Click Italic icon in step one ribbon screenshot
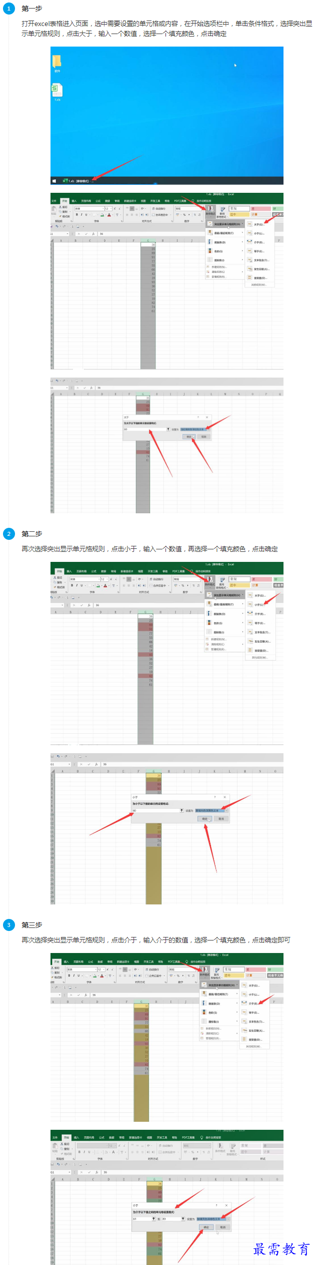314x1265 pixels. 81,214
